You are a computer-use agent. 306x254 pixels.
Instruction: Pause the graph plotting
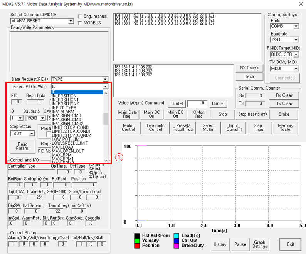[240, 244]
